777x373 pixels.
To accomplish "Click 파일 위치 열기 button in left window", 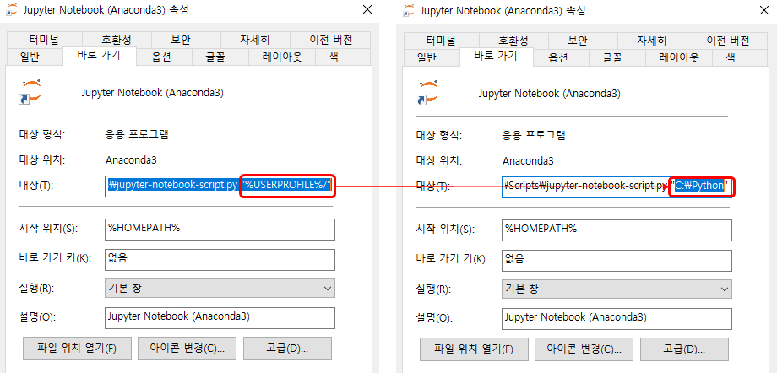I will [x=77, y=349].
